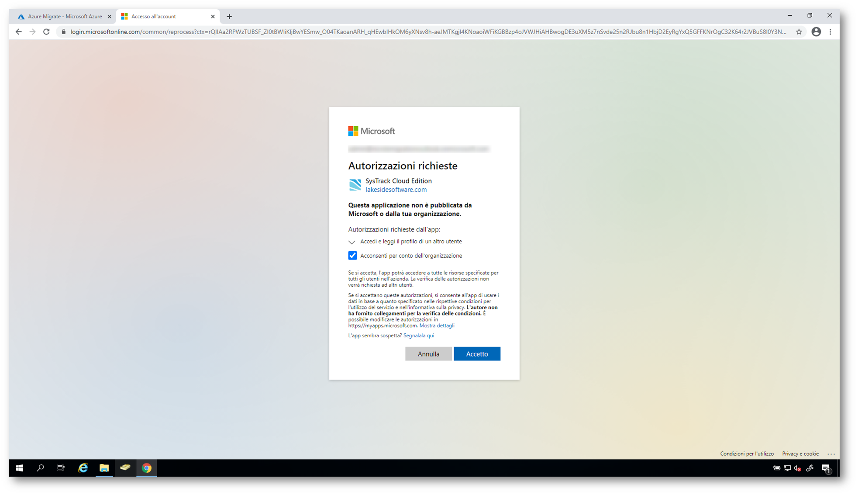Viewport: 858px width, 495px height.
Task: Open the Windows Start menu
Action: 19,468
